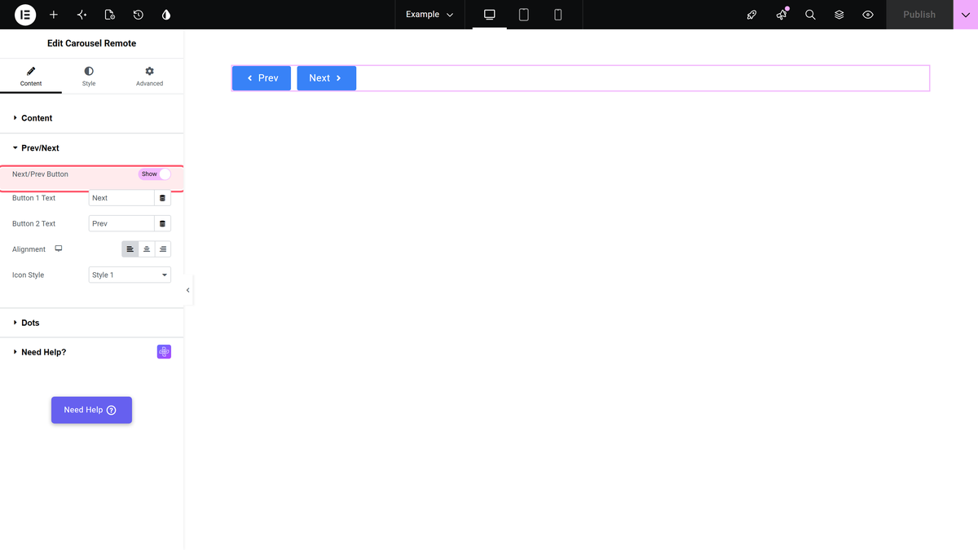Click the Next/Prev Button label
This screenshot has width=978, height=550.
(40, 174)
